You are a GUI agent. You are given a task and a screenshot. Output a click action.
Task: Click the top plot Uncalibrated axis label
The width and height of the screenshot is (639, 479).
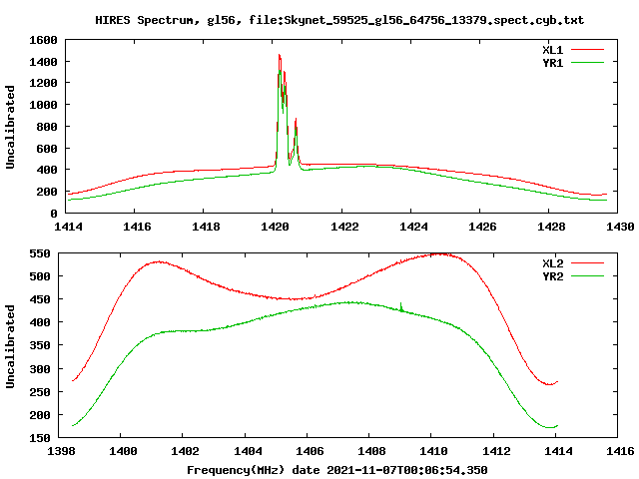(x=10, y=127)
